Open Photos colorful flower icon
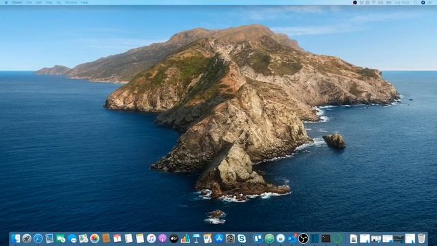The width and height of the screenshot is (437, 246). tap(95, 238)
